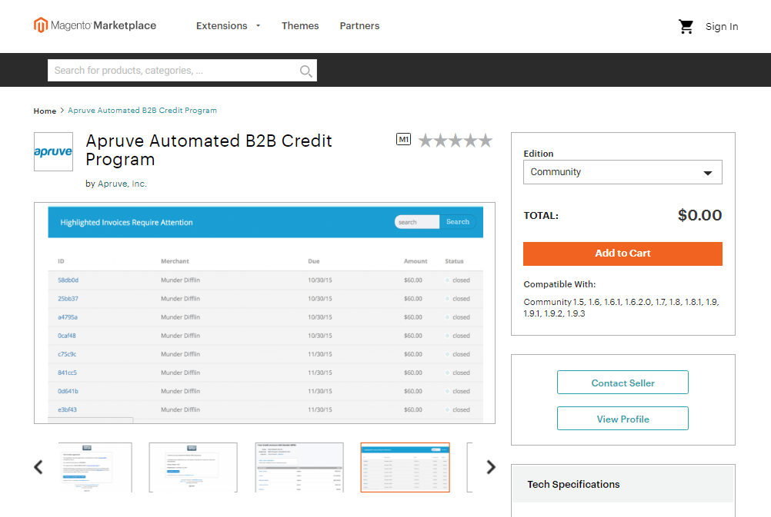Click the Community version compatibility list
The width and height of the screenshot is (771, 517).
pyautogui.click(x=621, y=308)
